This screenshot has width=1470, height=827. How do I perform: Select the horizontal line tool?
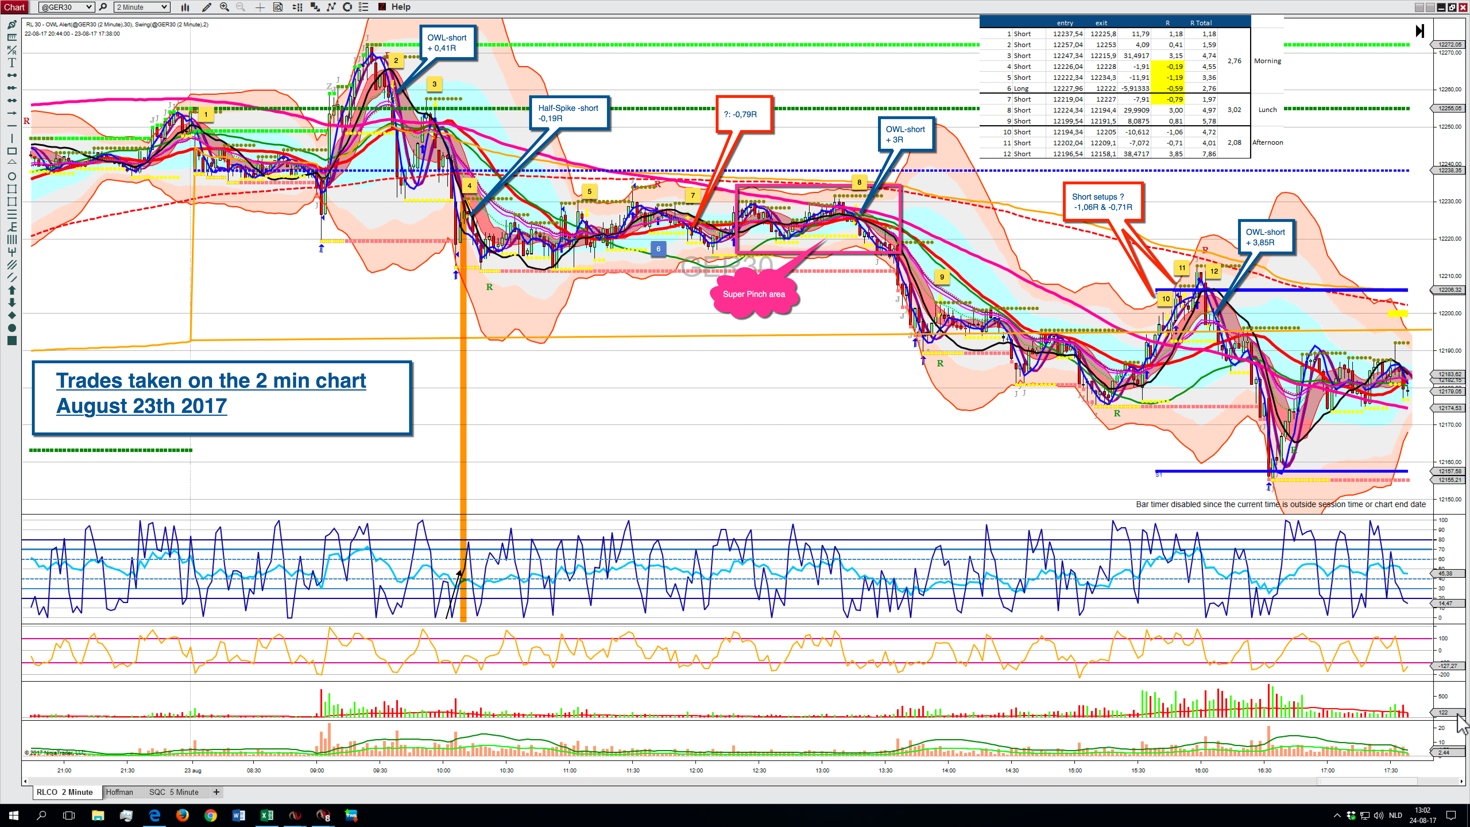coord(11,125)
